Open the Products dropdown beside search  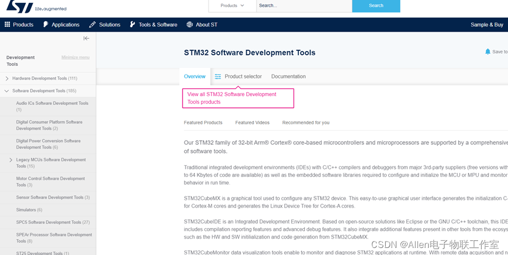click(x=233, y=5)
